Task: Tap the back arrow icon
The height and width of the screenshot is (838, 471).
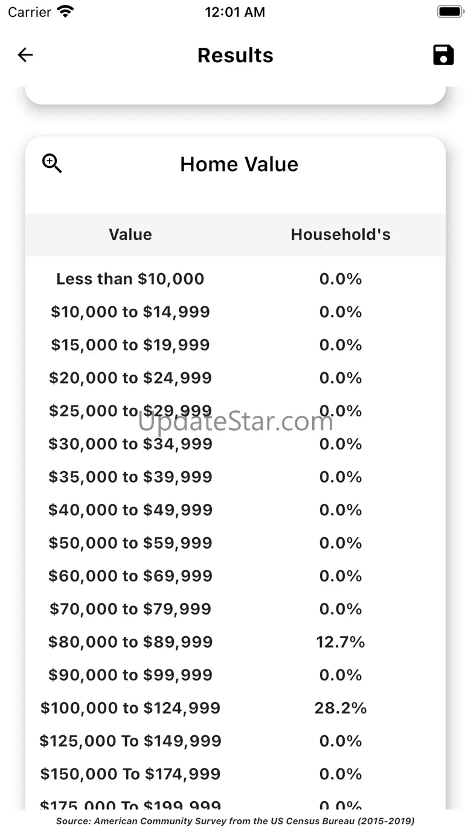Action: tap(25, 55)
